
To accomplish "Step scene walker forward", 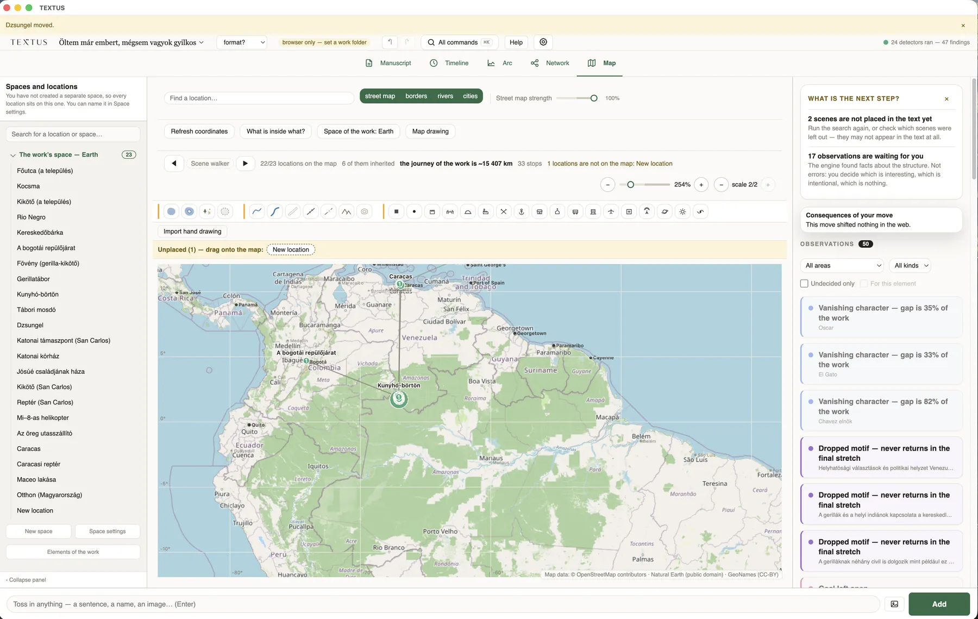I will (x=245, y=164).
